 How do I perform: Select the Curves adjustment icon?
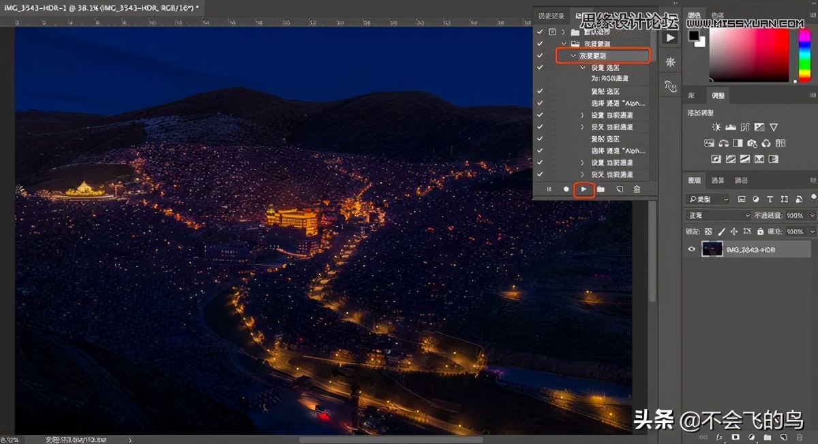(x=745, y=127)
